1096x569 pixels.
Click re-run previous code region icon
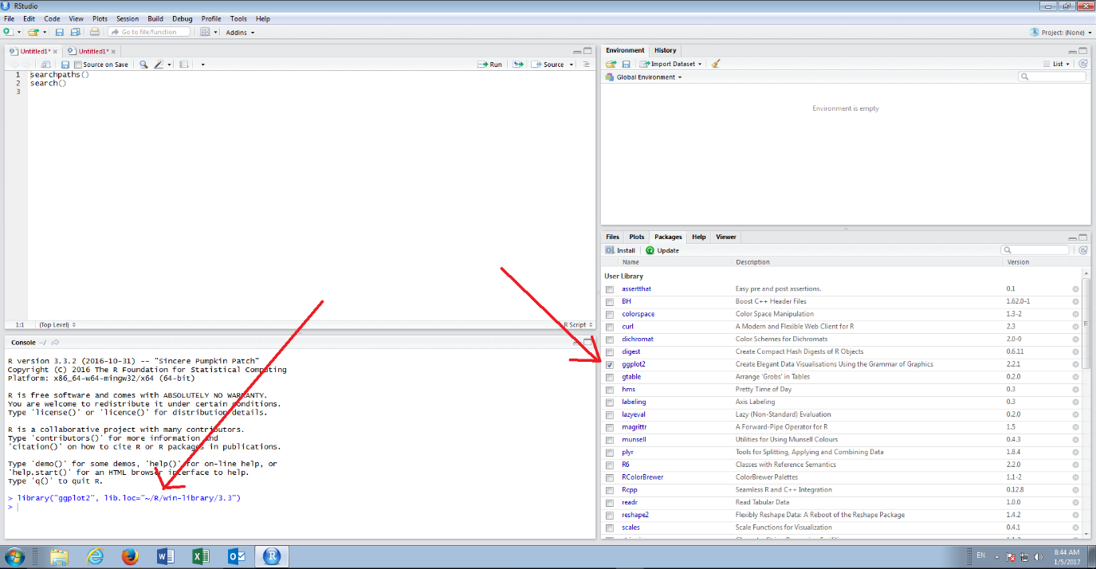coord(518,65)
